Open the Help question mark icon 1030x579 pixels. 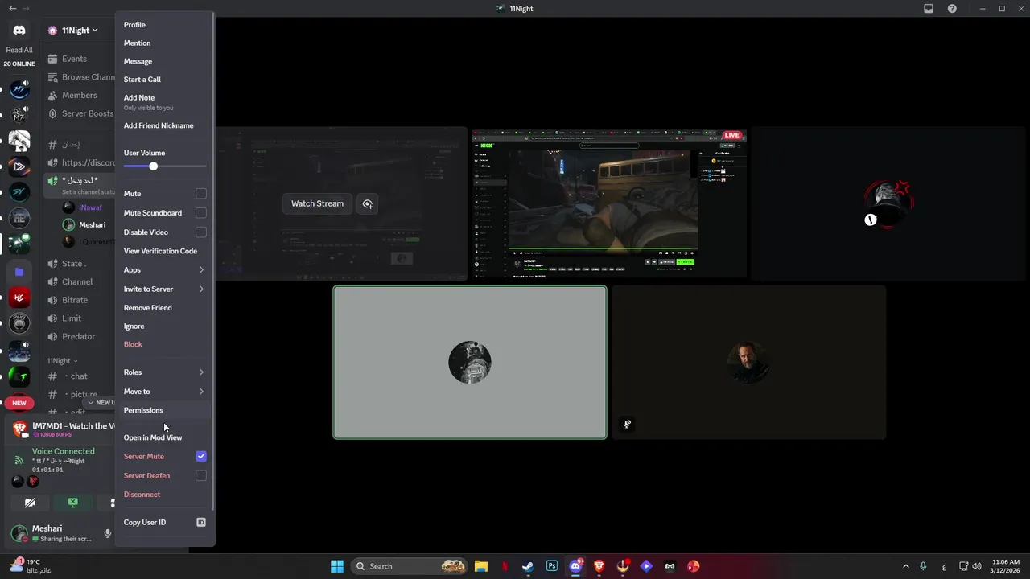click(x=952, y=9)
